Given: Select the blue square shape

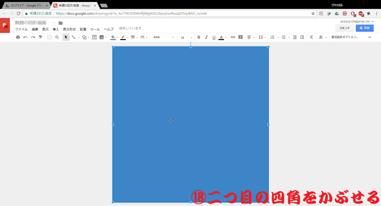Looking at the screenshot, I should point(190,125).
